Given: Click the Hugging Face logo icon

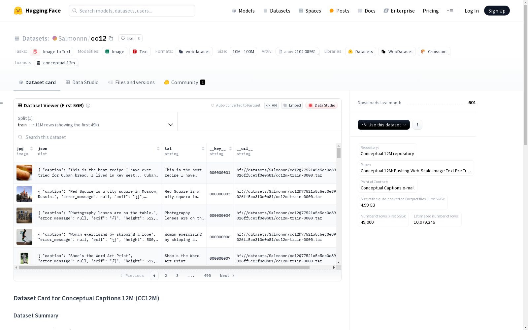Looking at the screenshot, I should point(18,11).
